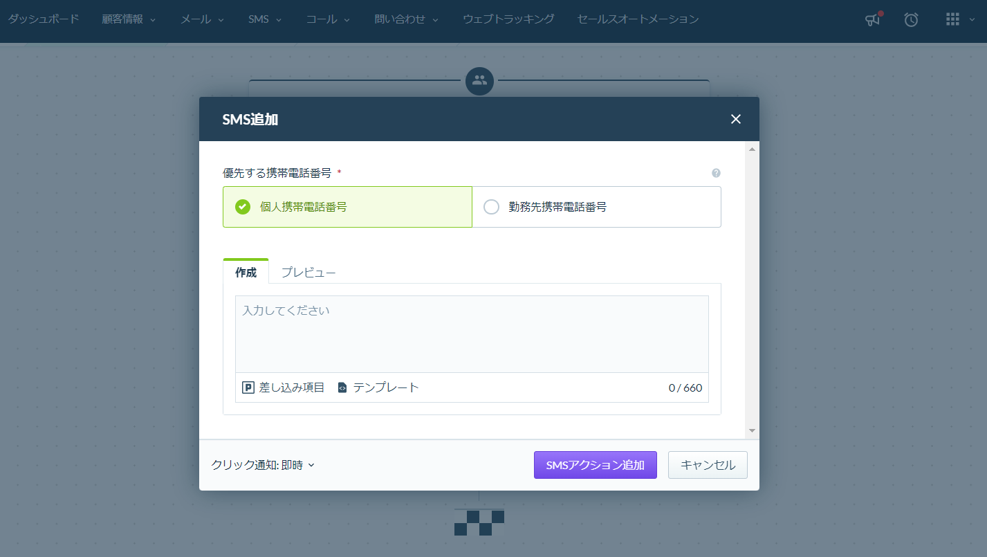This screenshot has height=557, width=987.
Task: Click the 差し込み項目 merge field icon
Action: coord(248,387)
